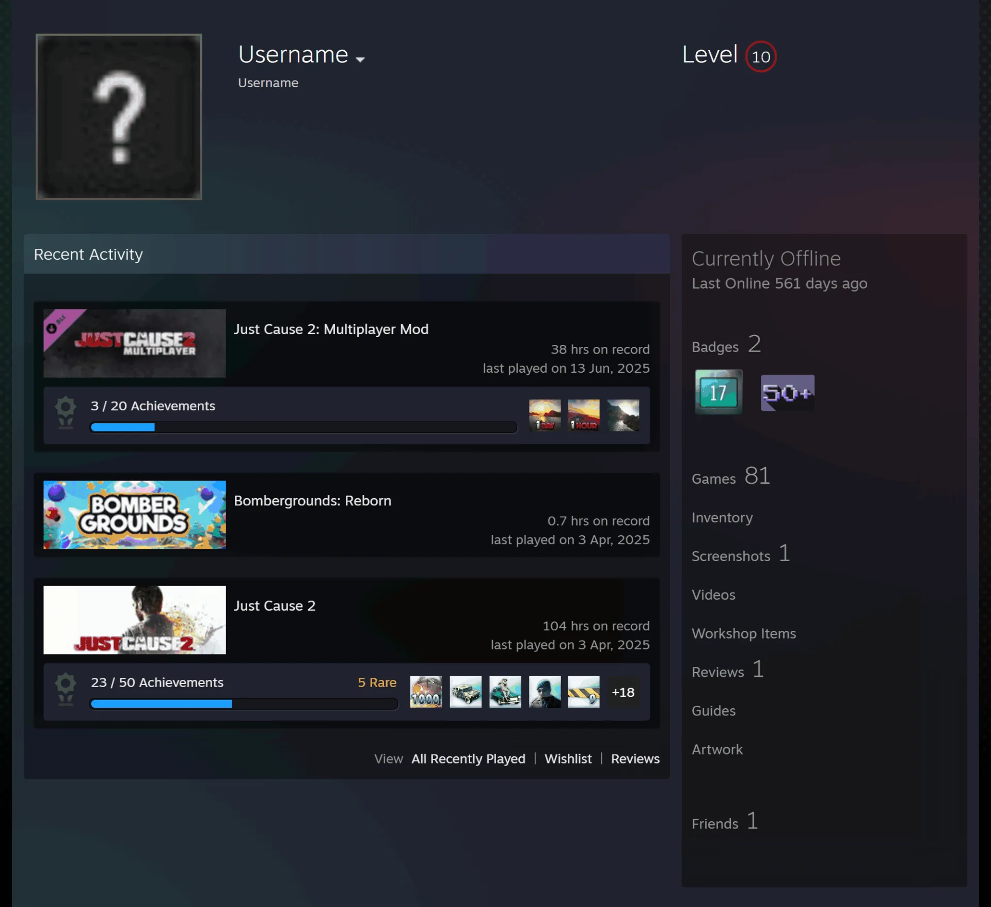The width and height of the screenshot is (991, 907).
Task: Open the Reviews link under Recent Activity
Action: click(x=635, y=759)
